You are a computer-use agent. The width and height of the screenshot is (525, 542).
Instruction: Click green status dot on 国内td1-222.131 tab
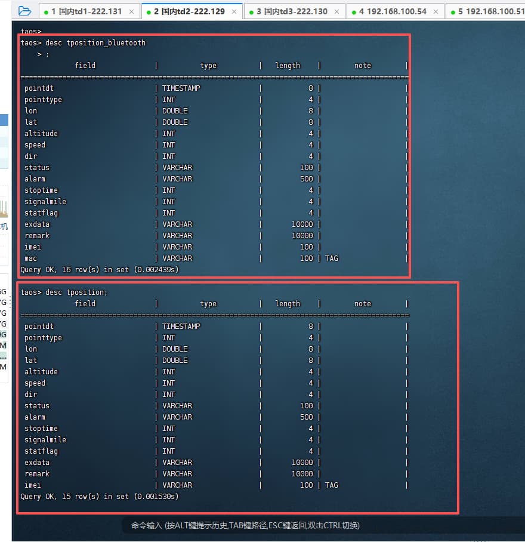46,12
